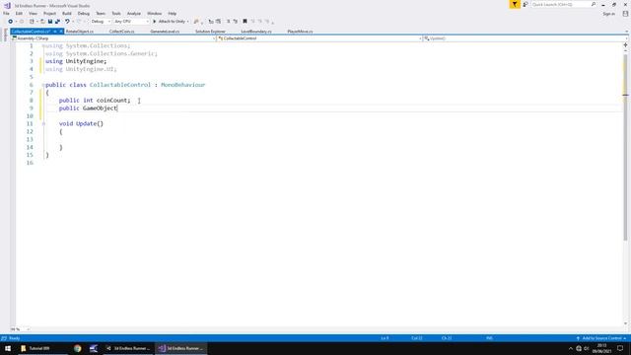This screenshot has width=631, height=355.
Task: Open the File menu
Action: click(x=6, y=14)
